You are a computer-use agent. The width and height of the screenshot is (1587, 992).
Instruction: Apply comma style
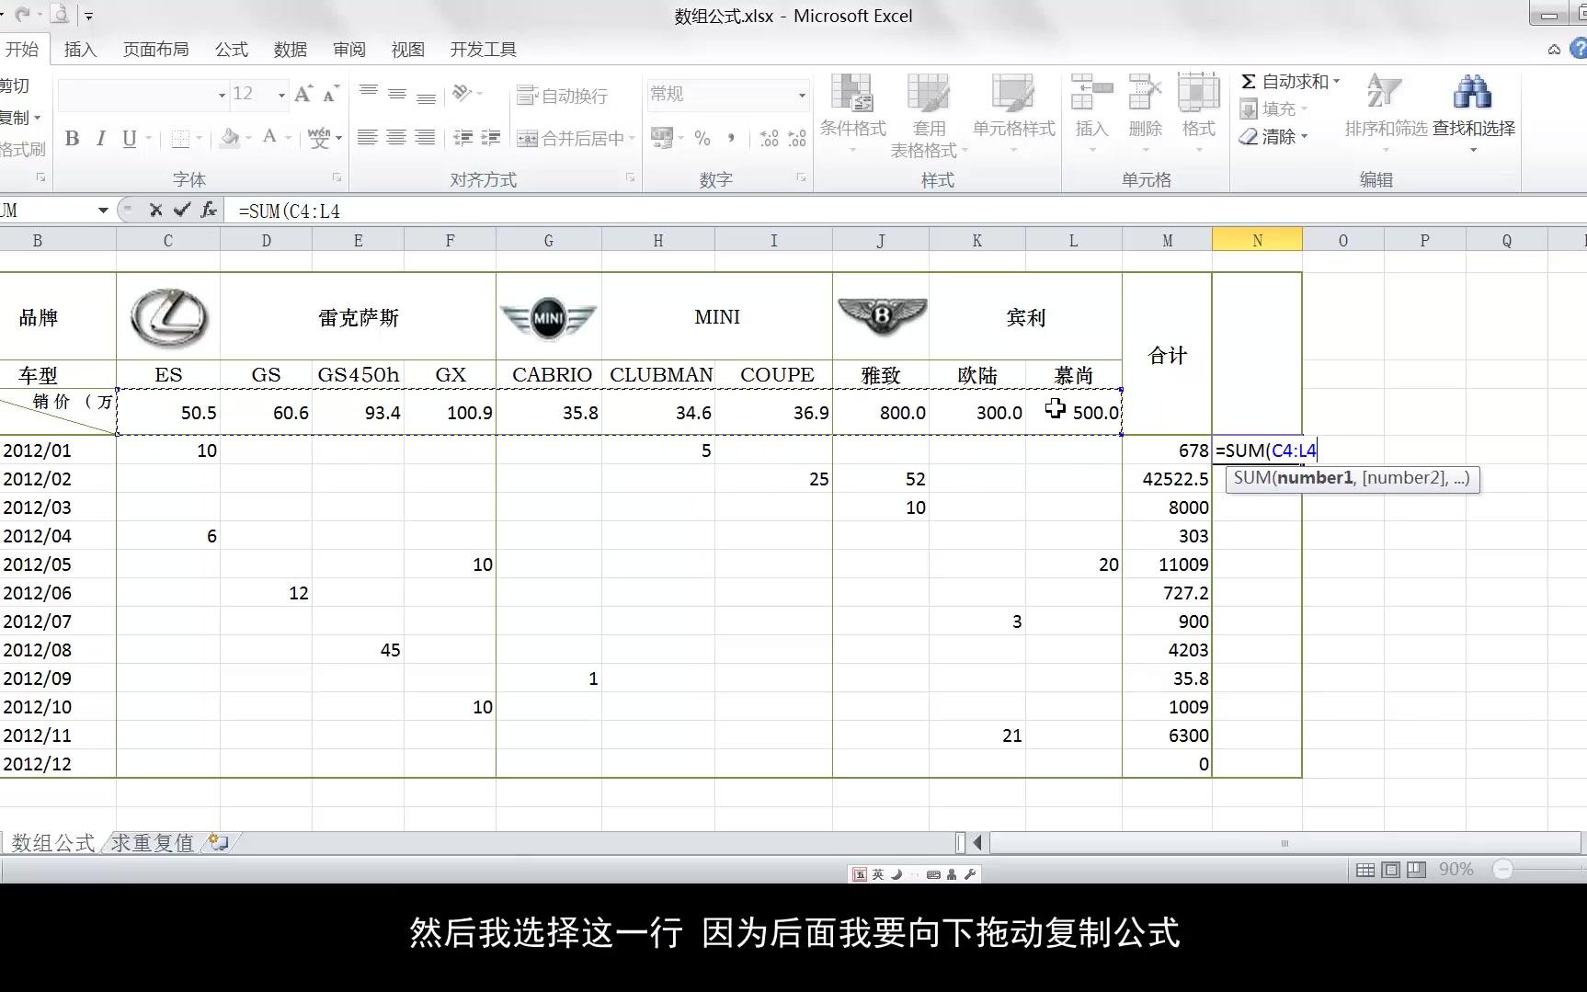731,138
